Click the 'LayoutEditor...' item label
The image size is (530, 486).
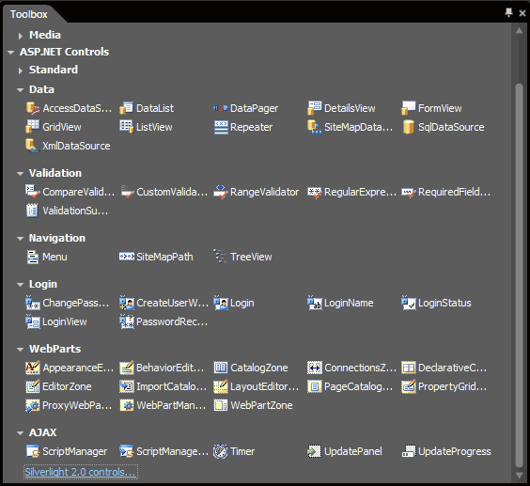pyautogui.click(x=265, y=386)
